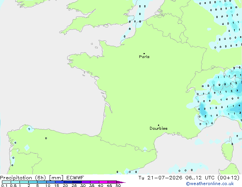Click the Dourbies city label
The height and width of the screenshot is (187, 242).
click(158, 128)
